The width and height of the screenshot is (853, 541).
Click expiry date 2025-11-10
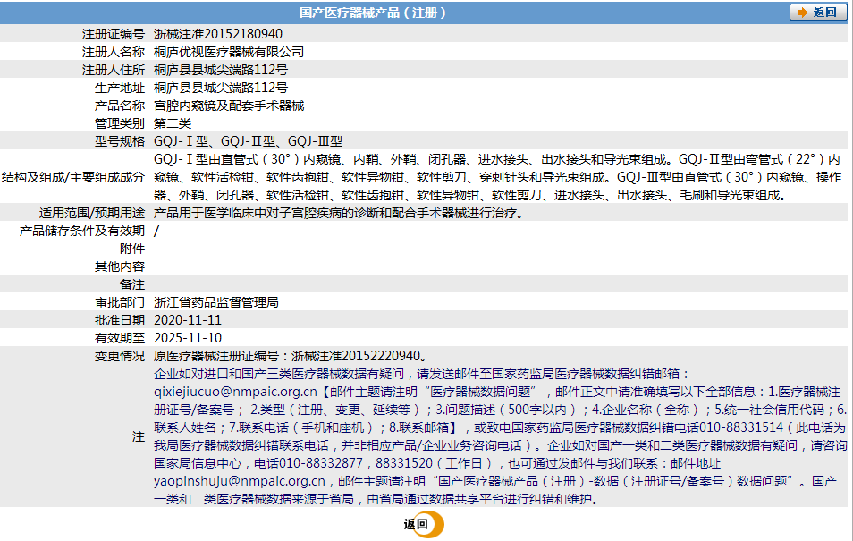pos(188,338)
